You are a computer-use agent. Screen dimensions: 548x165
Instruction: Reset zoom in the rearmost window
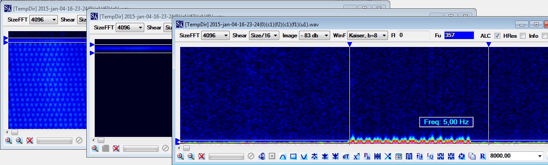(x=29, y=140)
